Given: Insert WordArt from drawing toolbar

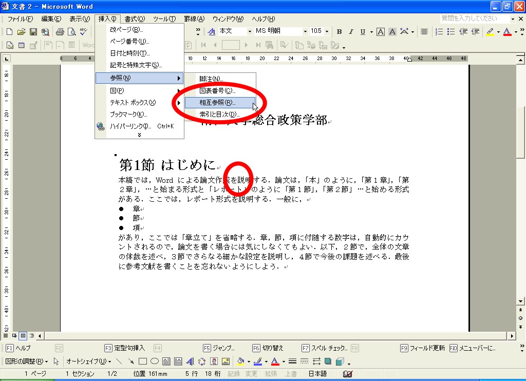Looking at the screenshot, I should pyautogui.click(x=190, y=361).
